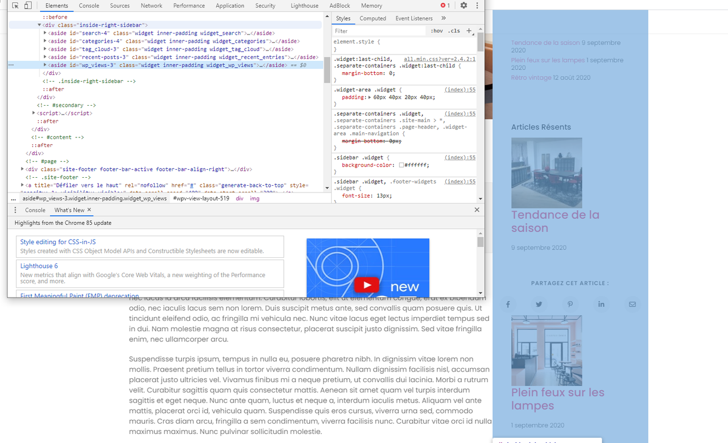Expand the recent-posts-3 aside node
Screen dimensions: 728x443
(45, 57)
